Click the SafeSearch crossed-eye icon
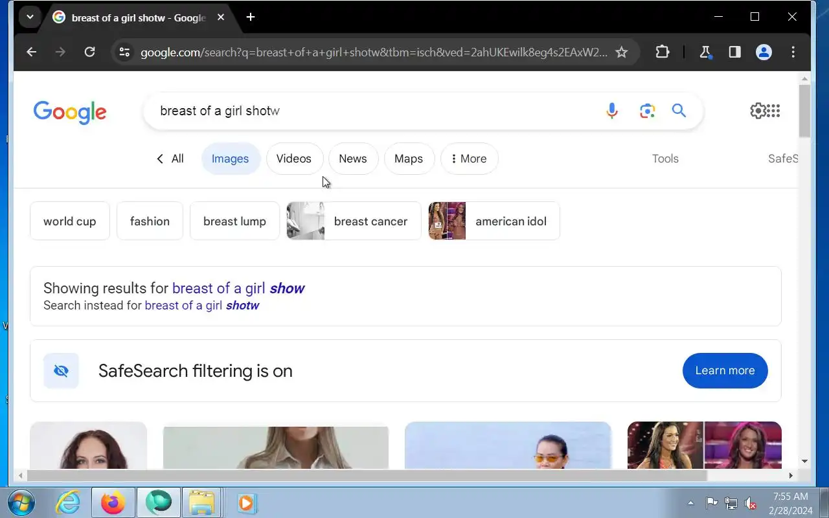The image size is (829, 518). [61, 371]
